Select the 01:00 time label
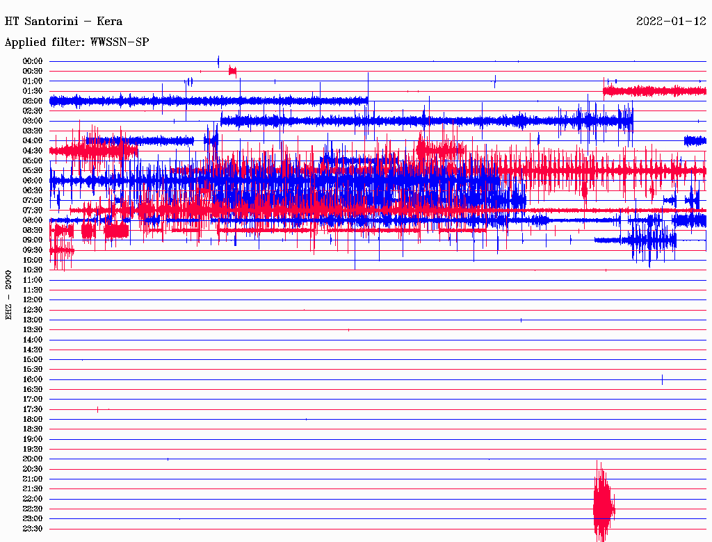Screen dimensions: 712x542 pyautogui.click(x=33, y=81)
